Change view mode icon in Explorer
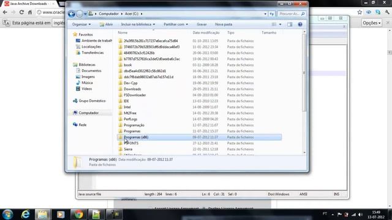Viewport: 392px width, 220px height. click(x=274, y=24)
